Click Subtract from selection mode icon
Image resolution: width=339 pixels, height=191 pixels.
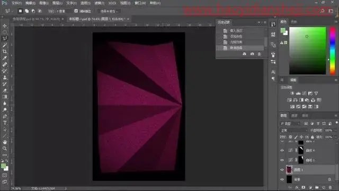[x=33, y=11]
